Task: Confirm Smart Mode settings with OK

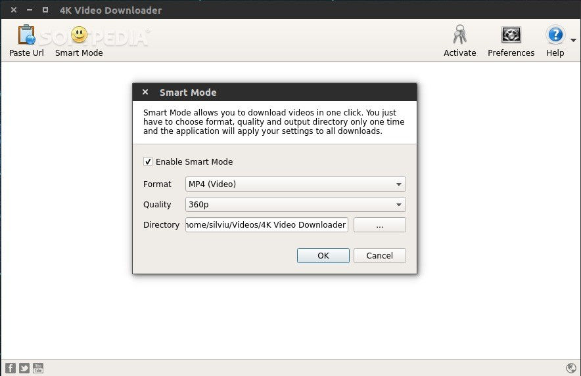Action: point(323,255)
